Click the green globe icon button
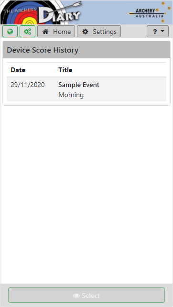This screenshot has height=307, width=173. coord(10,32)
